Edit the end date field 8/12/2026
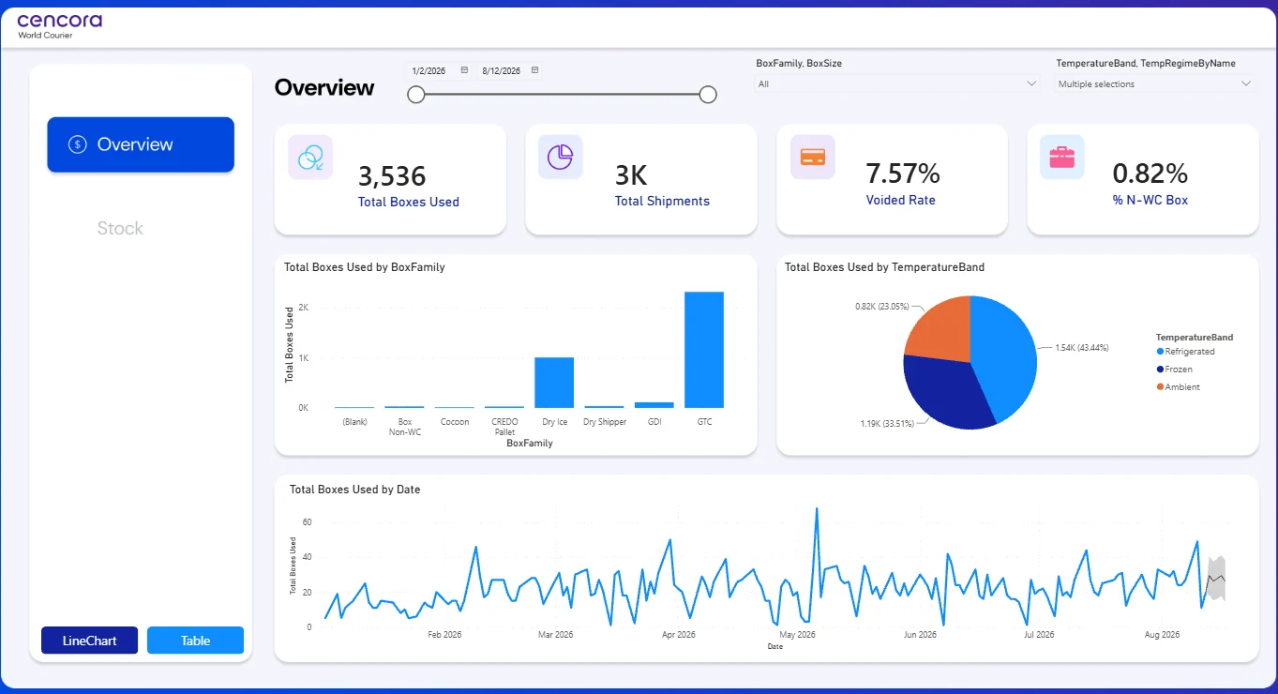 click(x=502, y=70)
